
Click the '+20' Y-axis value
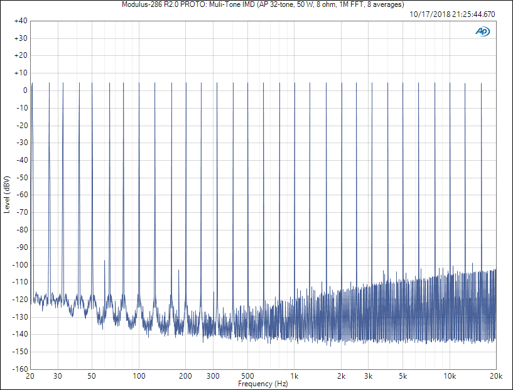[x=21, y=55]
